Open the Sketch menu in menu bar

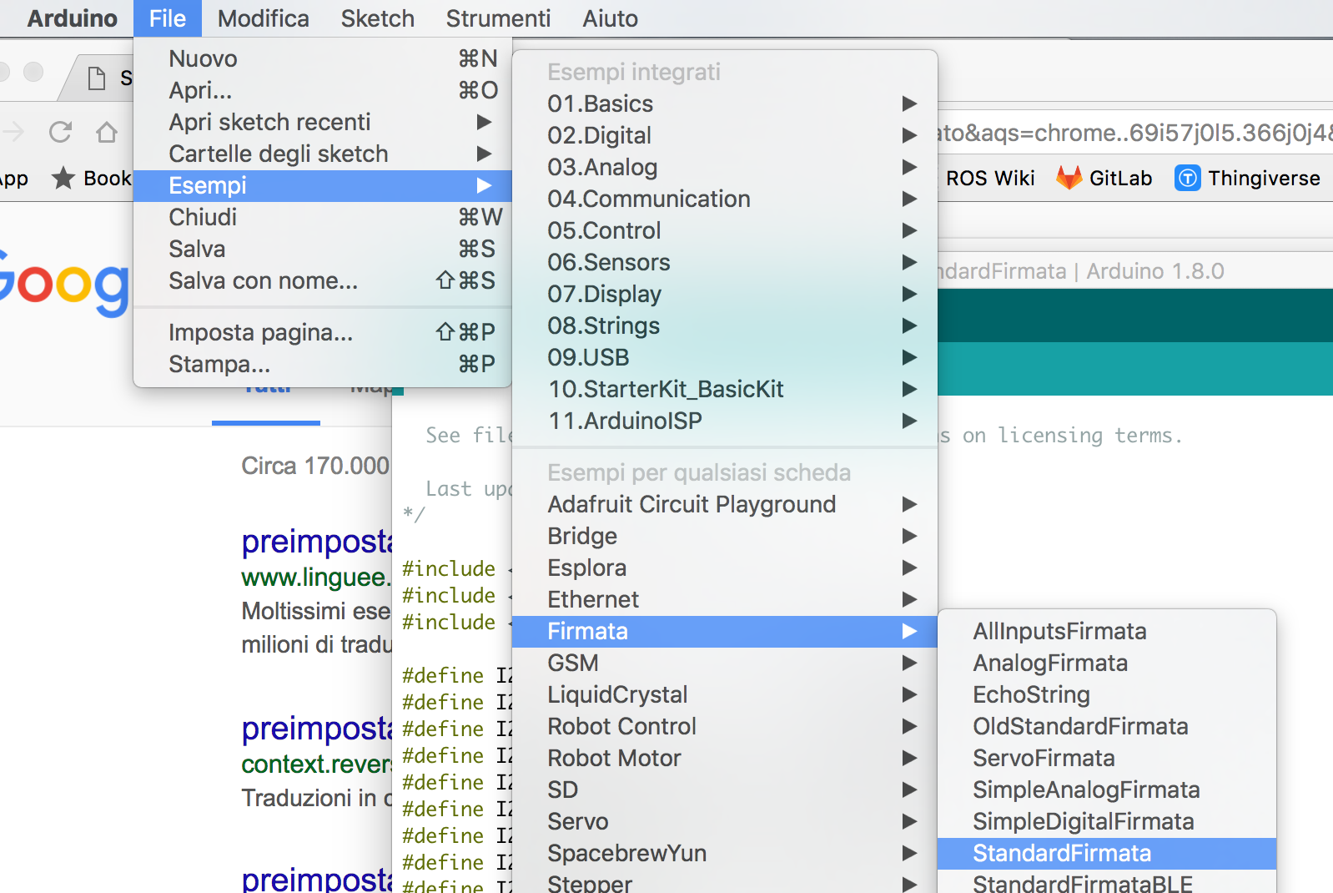pos(377,18)
